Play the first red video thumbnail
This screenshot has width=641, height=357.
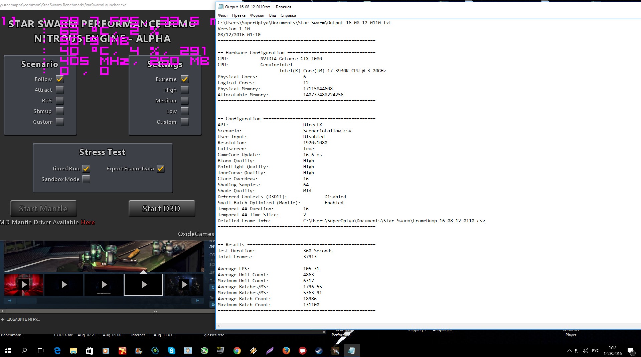pos(24,285)
